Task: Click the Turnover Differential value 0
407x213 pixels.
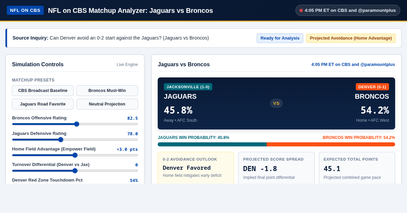Action: tap(137, 165)
